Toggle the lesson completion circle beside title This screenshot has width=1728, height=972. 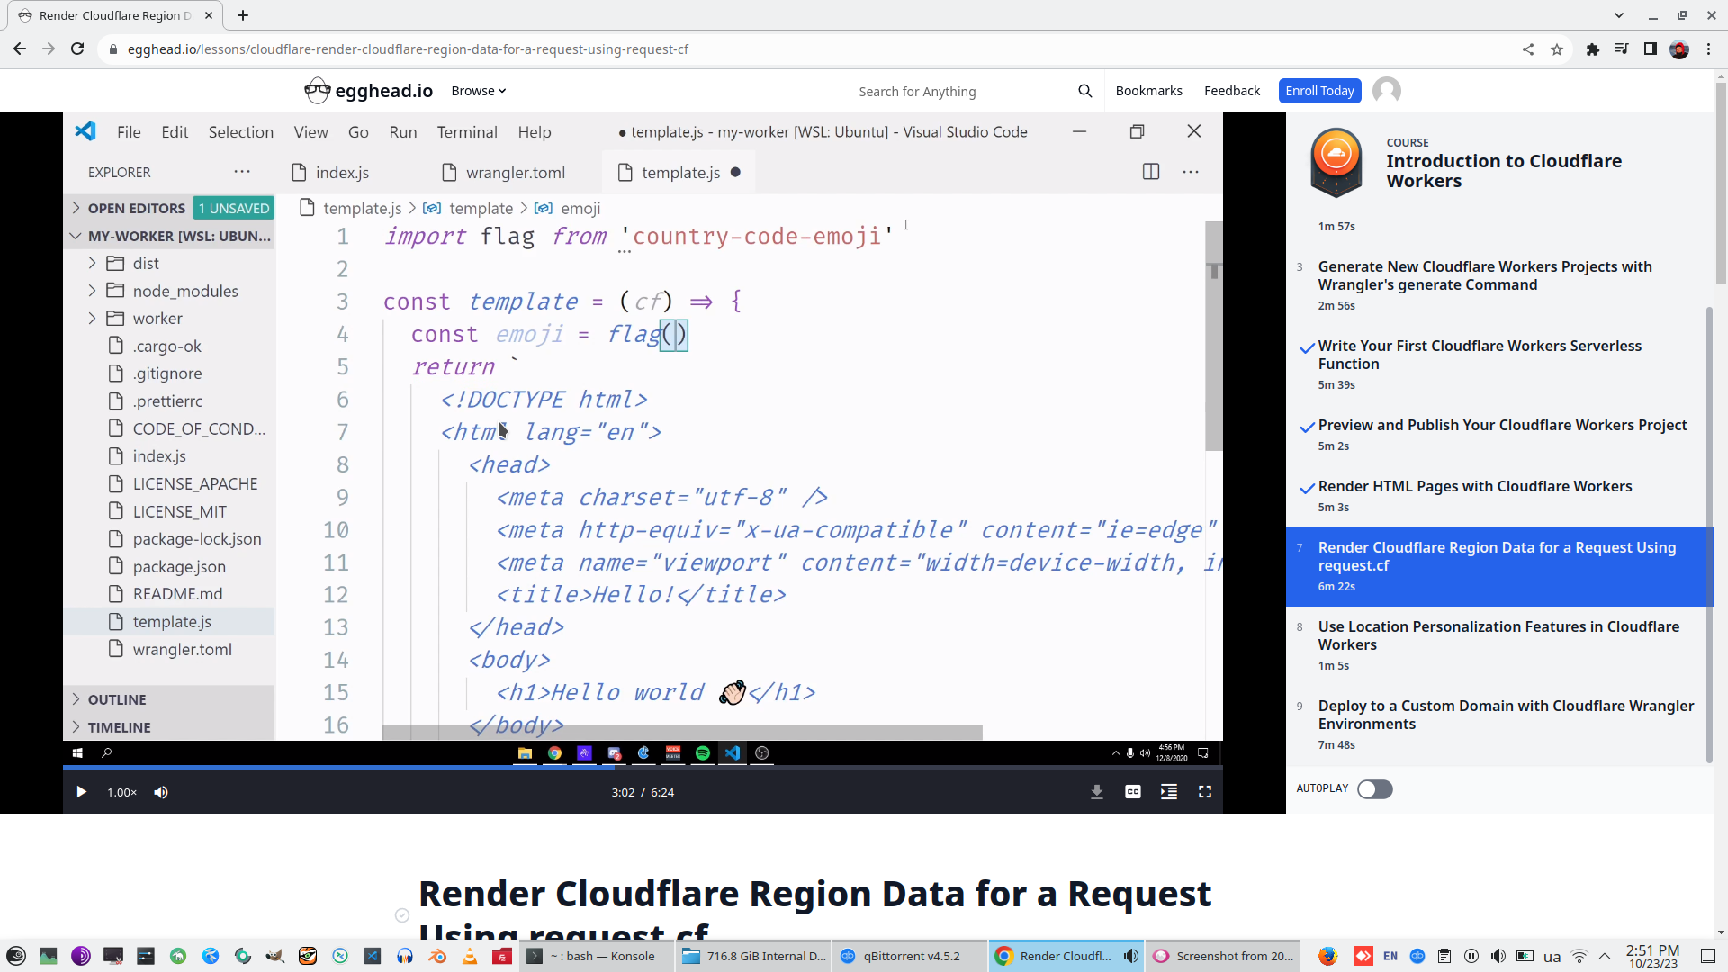point(402,915)
